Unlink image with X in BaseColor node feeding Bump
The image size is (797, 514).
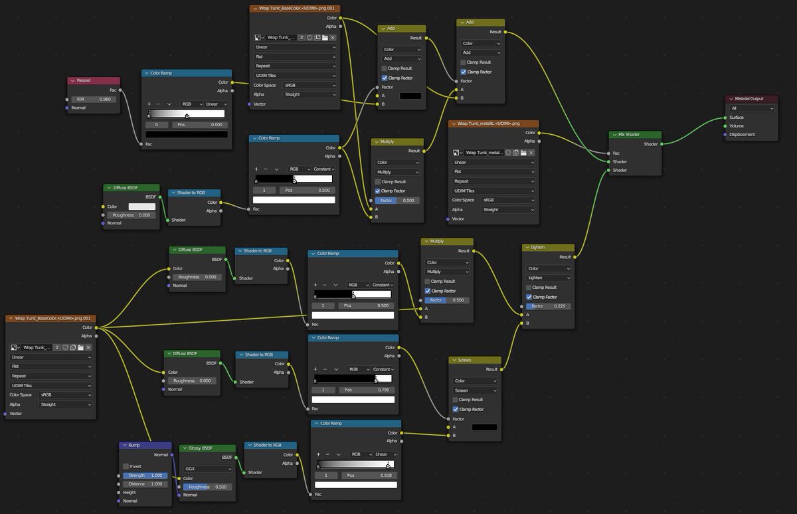88,347
